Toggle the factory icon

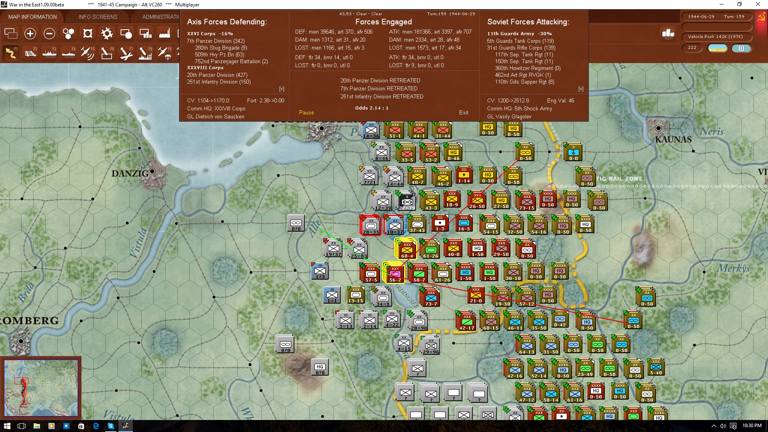point(164,34)
